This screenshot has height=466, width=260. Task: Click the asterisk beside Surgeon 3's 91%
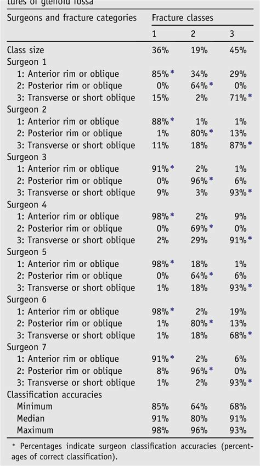tap(172, 167)
